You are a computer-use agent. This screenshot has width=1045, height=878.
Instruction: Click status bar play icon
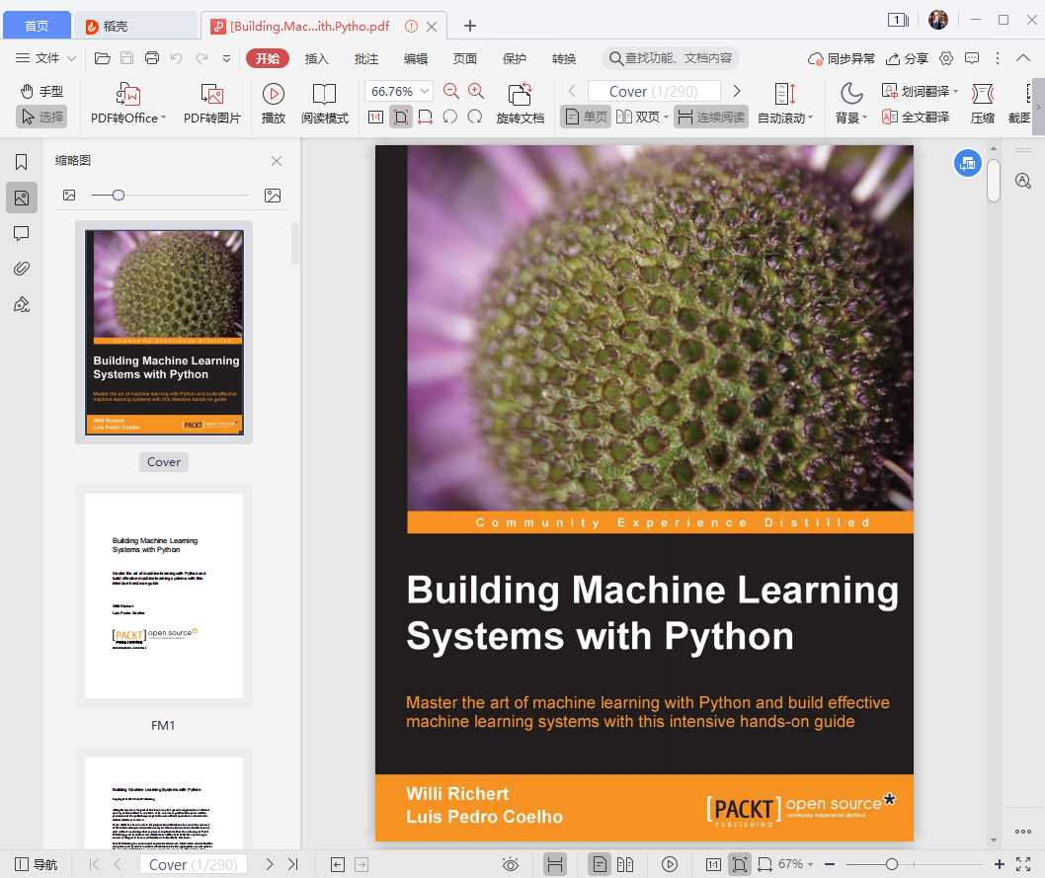tap(670, 864)
